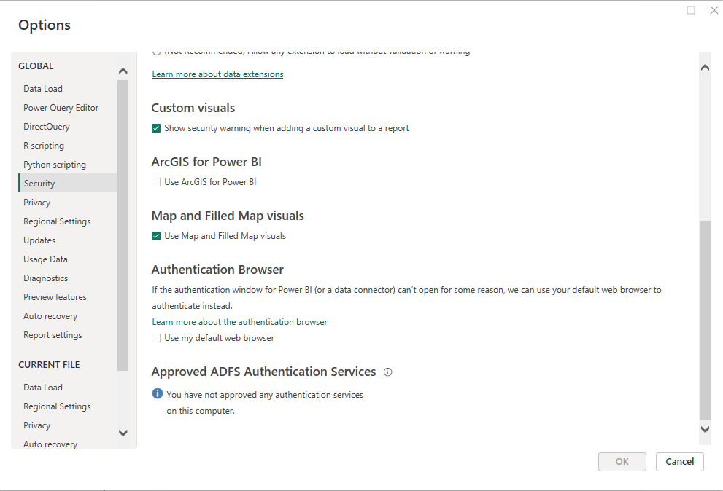This screenshot has width=723, height=491.
Task: Select the partially visible Not Recommended radio option
Action: click(x=157, y=52)
